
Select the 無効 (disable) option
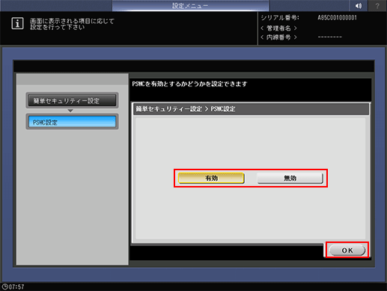point(290,178)
